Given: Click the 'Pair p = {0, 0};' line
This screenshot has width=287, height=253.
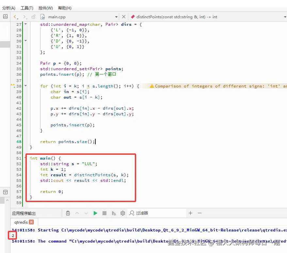Looking at the screenshot, I should point(61,63).
